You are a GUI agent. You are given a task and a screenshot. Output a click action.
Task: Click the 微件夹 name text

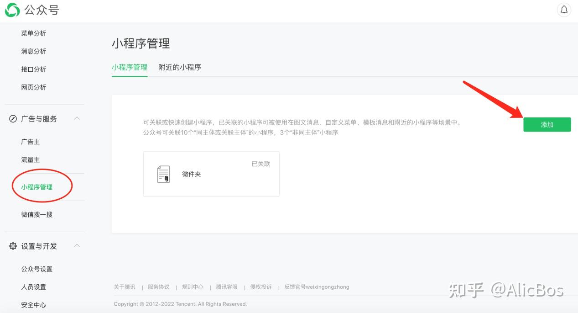191,174
